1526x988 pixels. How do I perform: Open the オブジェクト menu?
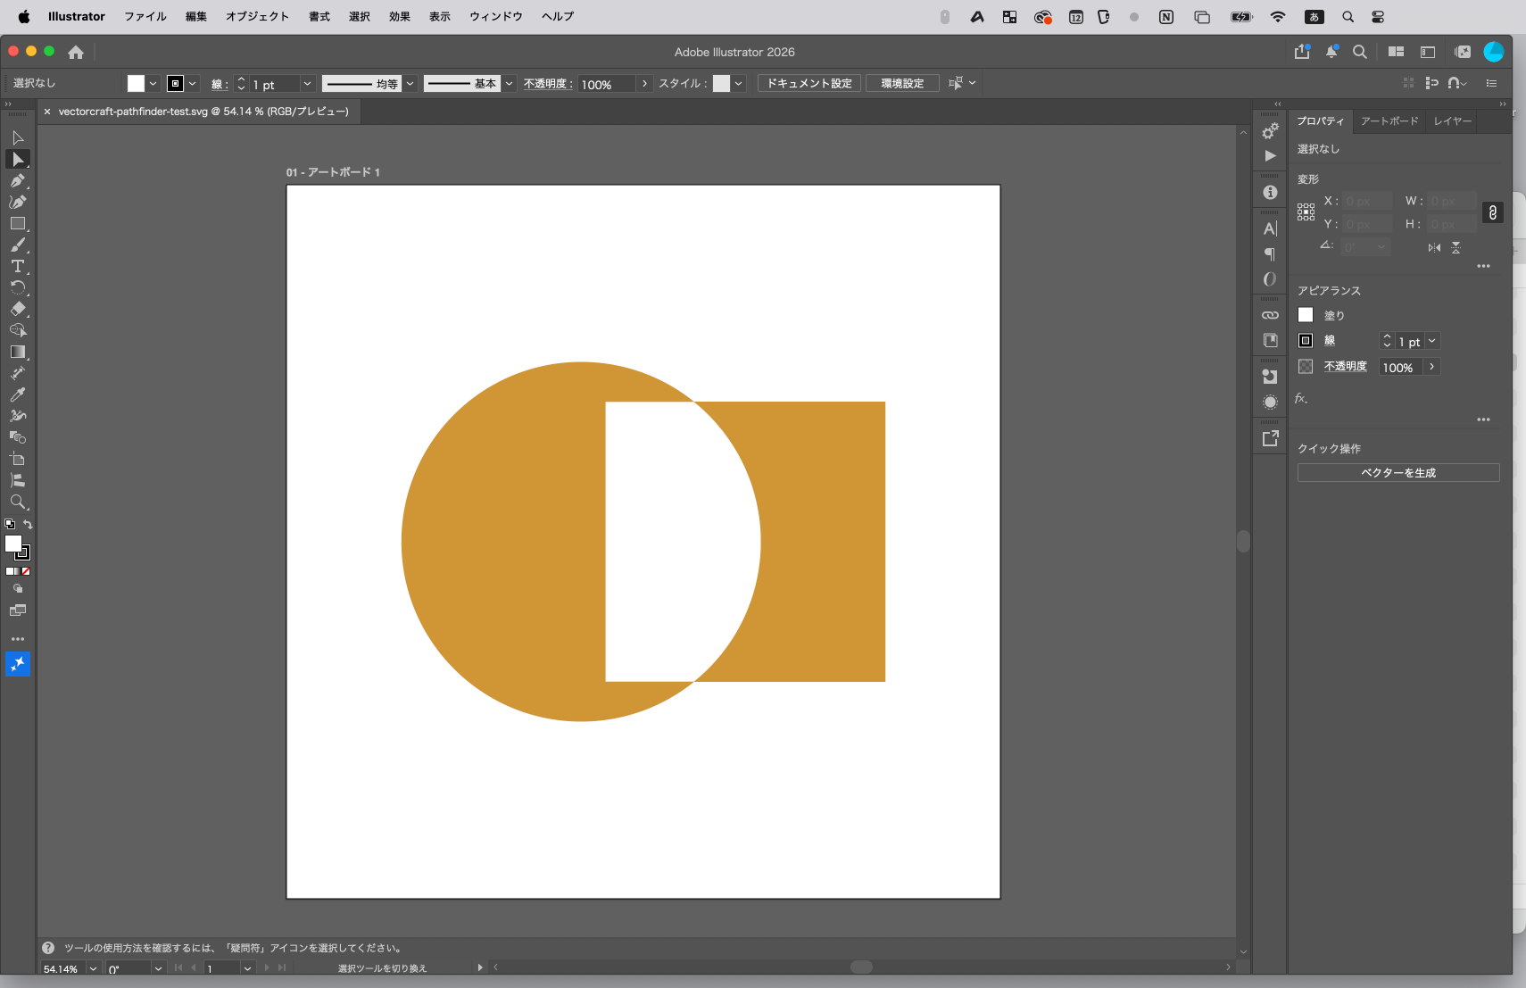pos(257,16)
